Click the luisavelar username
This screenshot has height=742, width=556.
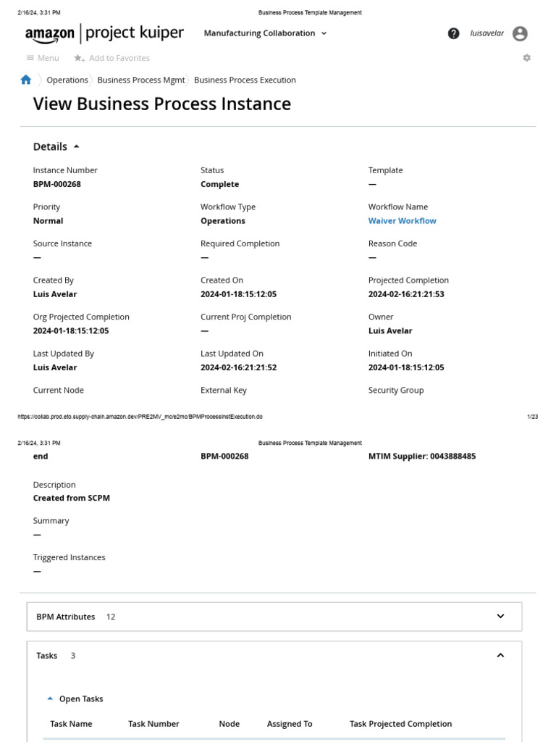(x=486, y=33)
